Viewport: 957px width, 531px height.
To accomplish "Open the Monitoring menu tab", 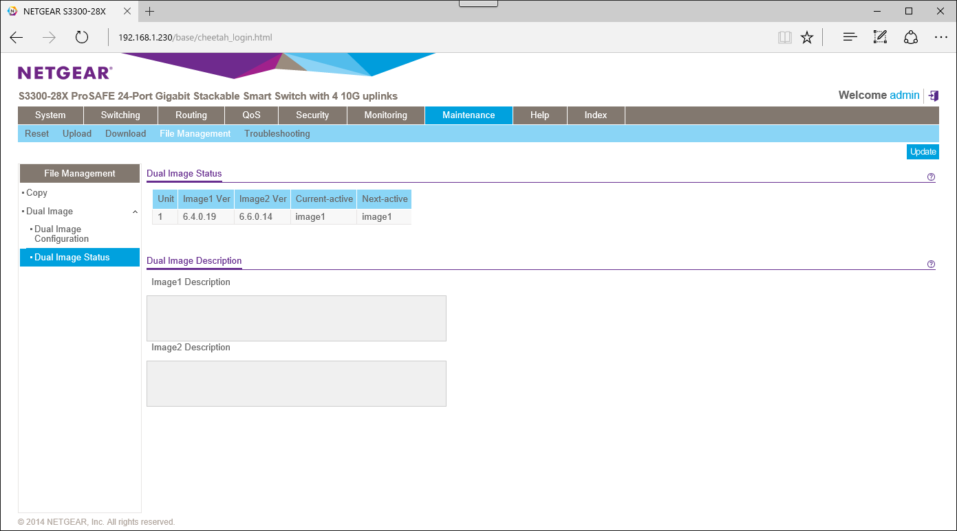I will point(386,115).
